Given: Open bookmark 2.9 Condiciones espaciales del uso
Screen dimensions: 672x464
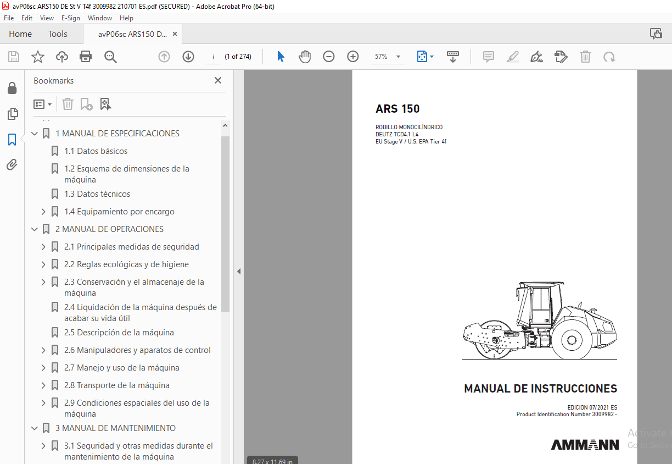Looking at the screenshot, I should coord(137,408).
